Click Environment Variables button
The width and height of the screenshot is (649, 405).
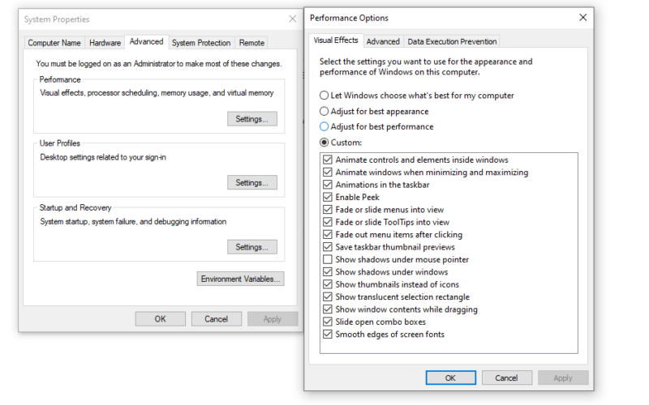[x=240, y=279]
